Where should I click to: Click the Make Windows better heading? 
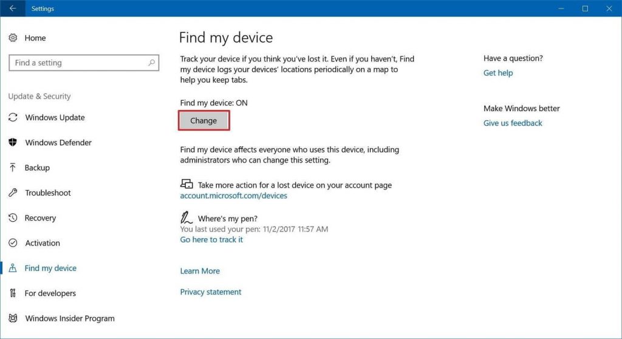[521, 108]
